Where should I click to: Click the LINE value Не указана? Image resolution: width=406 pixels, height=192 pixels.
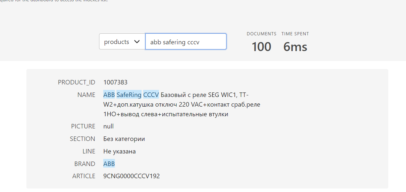pyautogui.click(x=119, y=151)
